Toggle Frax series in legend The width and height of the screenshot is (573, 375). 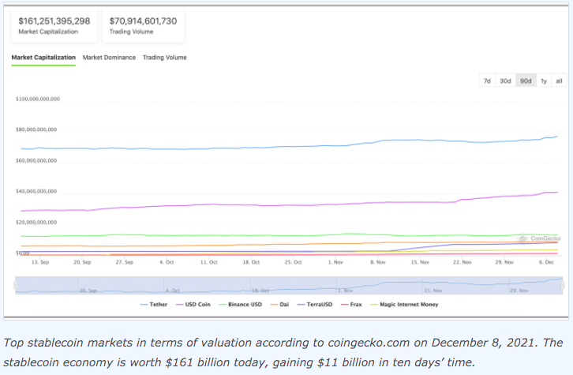(355, 304)
